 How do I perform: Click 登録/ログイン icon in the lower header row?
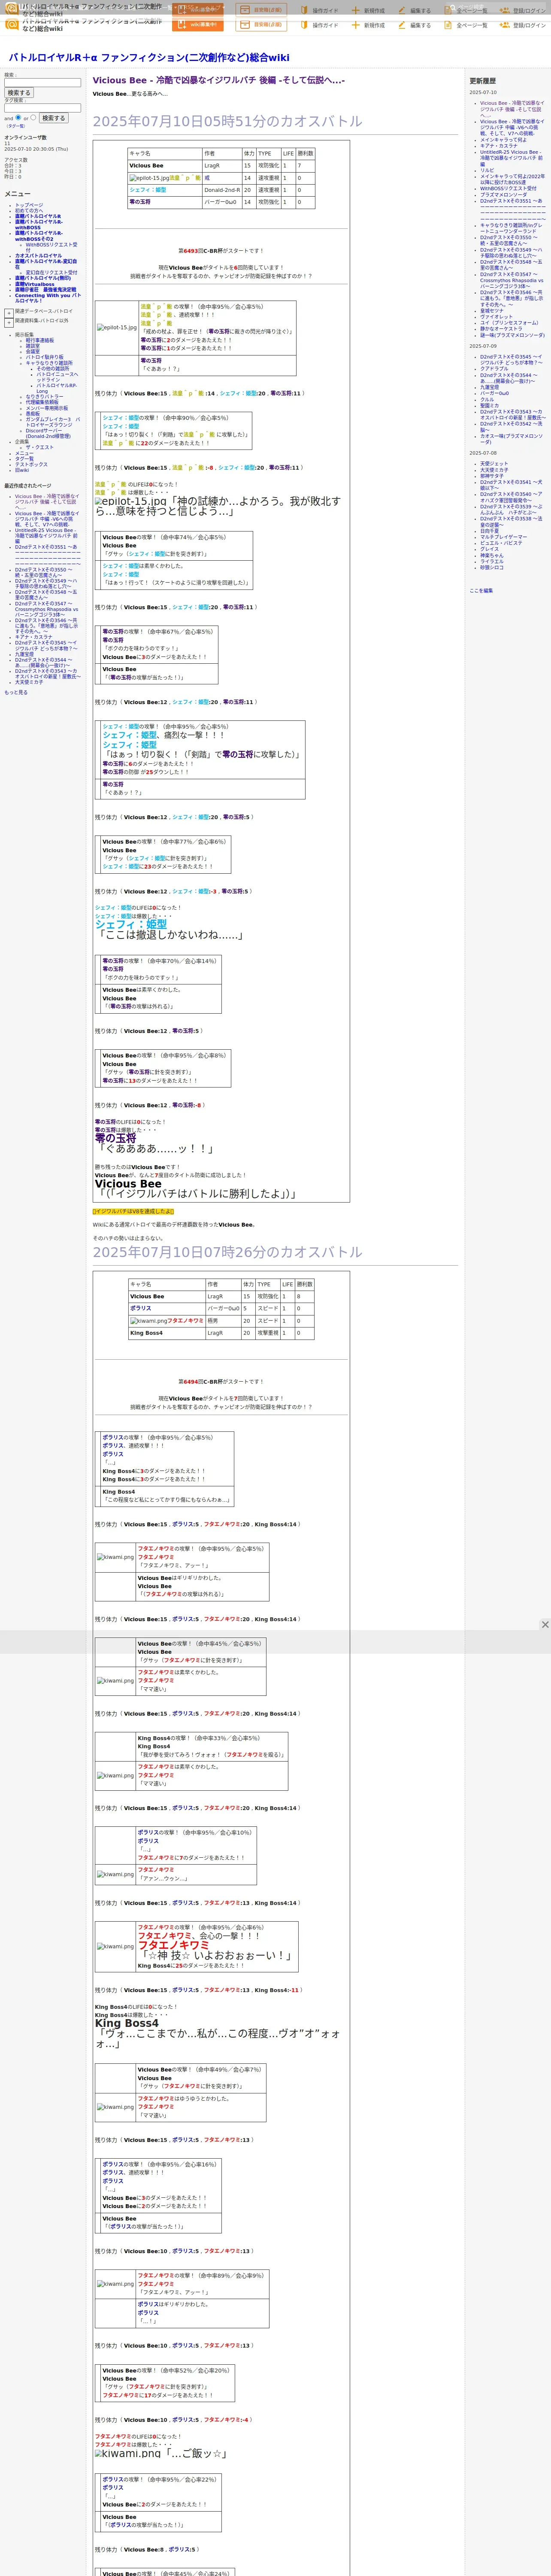[x=523, y=25]
